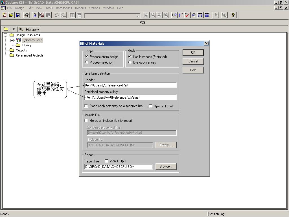
Task: Click the Zoom All icon
Action: (166, 15)
